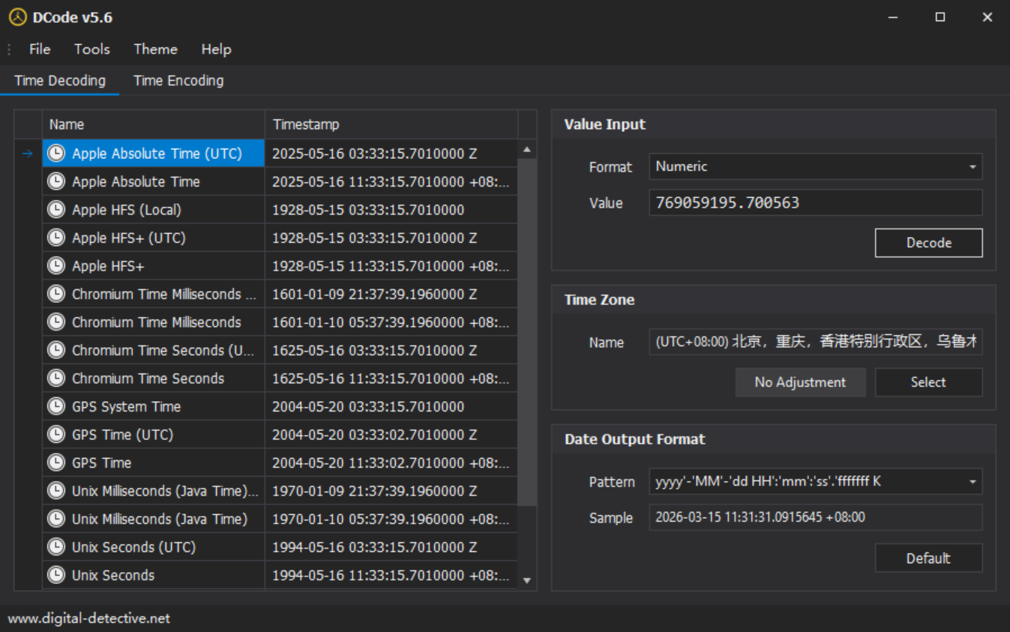This screenshot has width=1010, height=632.
Task: Click the clock icon beside Chromium Time Seconds
Action: click(56, 379)
